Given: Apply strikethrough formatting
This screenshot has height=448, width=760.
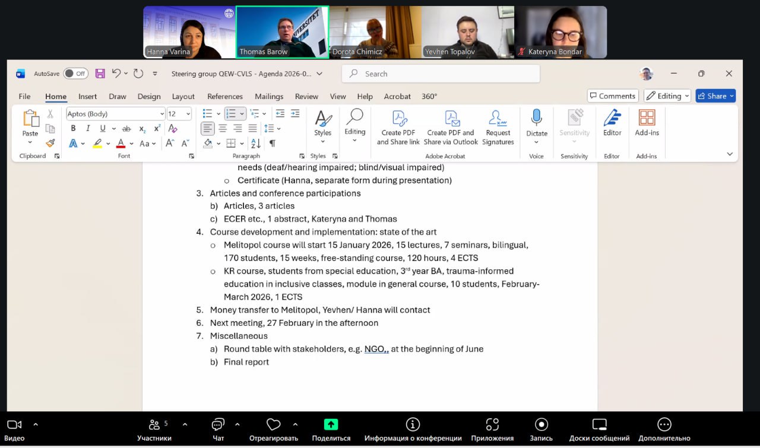Looking at the screenshot, I should tap(126, 128).
